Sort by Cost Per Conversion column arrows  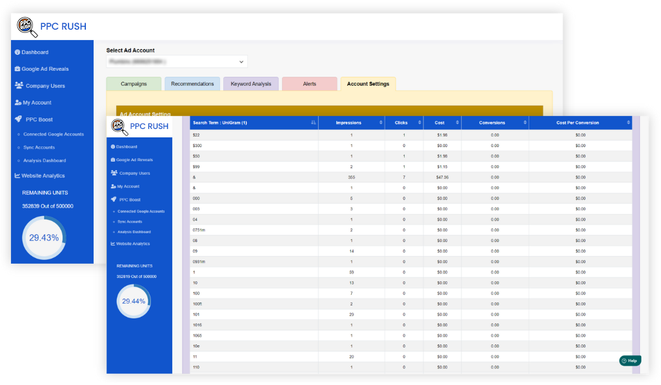tap(628, 123)
